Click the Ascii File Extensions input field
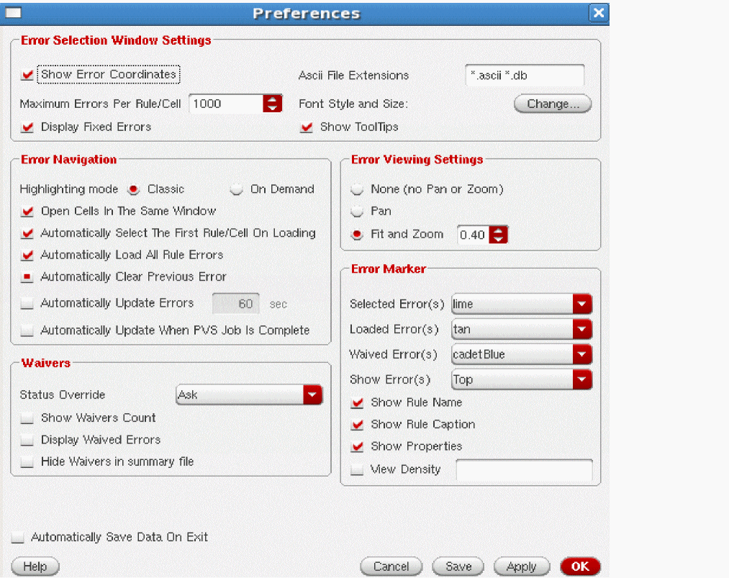The image size is (729, 578). tap(524, 76)
